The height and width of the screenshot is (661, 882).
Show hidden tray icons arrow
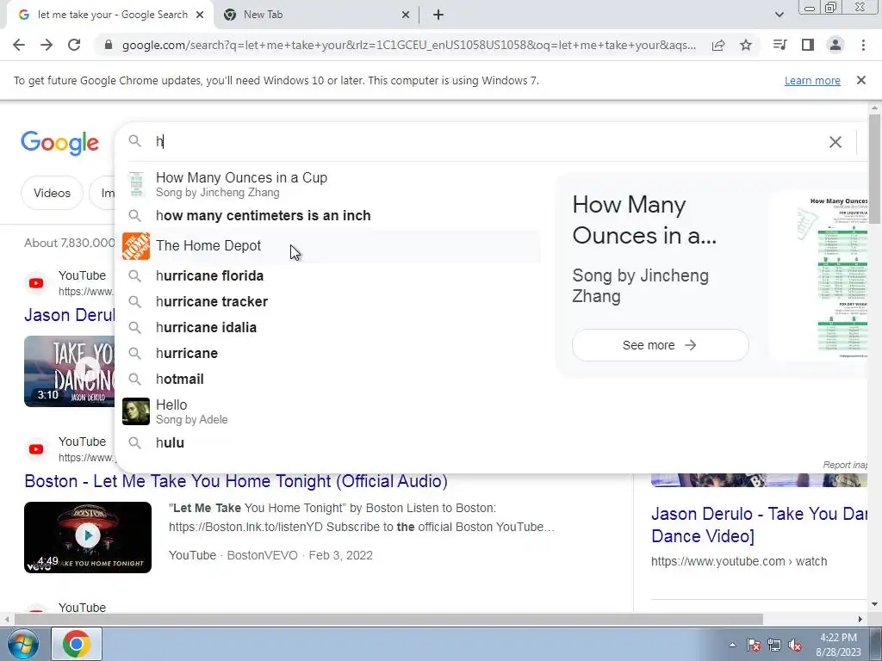pyautogui.click(x=732, y=645)
